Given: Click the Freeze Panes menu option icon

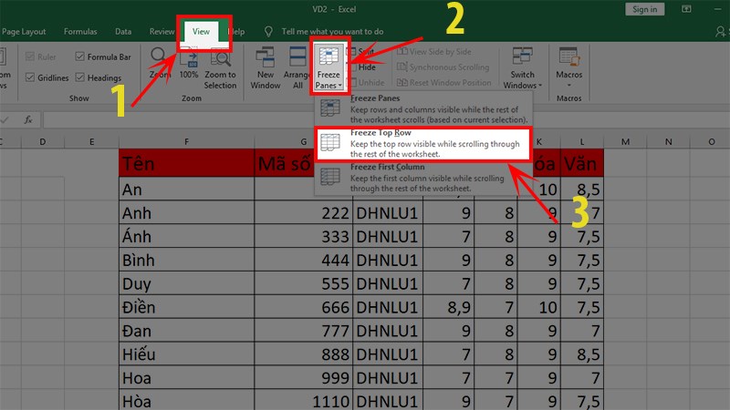Looking at the screenshot, I should (x=330, y=108).
